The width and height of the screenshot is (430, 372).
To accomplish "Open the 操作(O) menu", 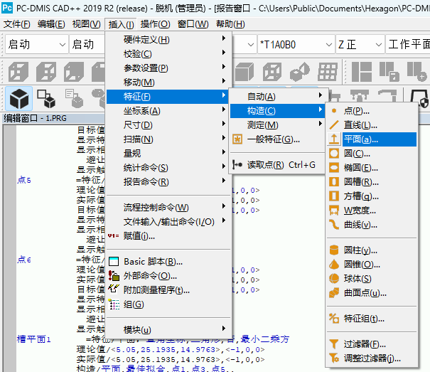I will tap(155, 24).
